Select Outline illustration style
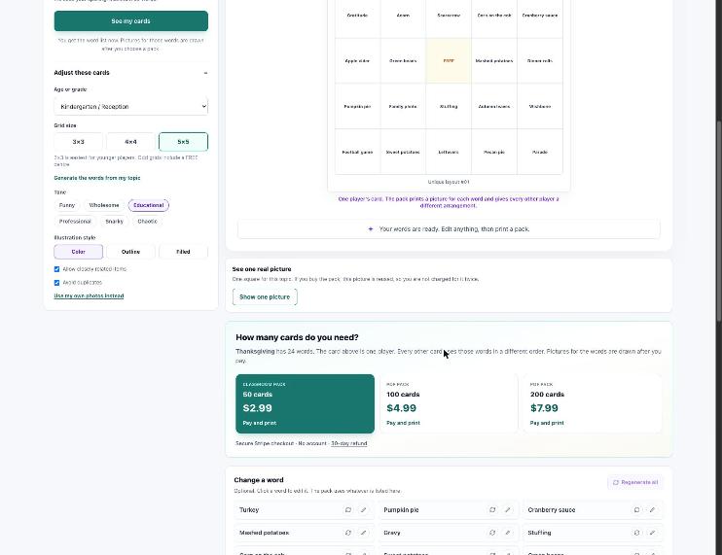 [130, 252]
